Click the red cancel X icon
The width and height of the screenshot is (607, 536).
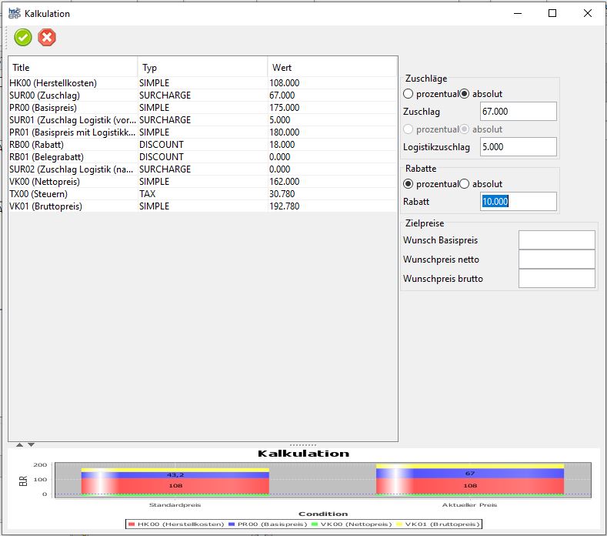click(47, 37)
